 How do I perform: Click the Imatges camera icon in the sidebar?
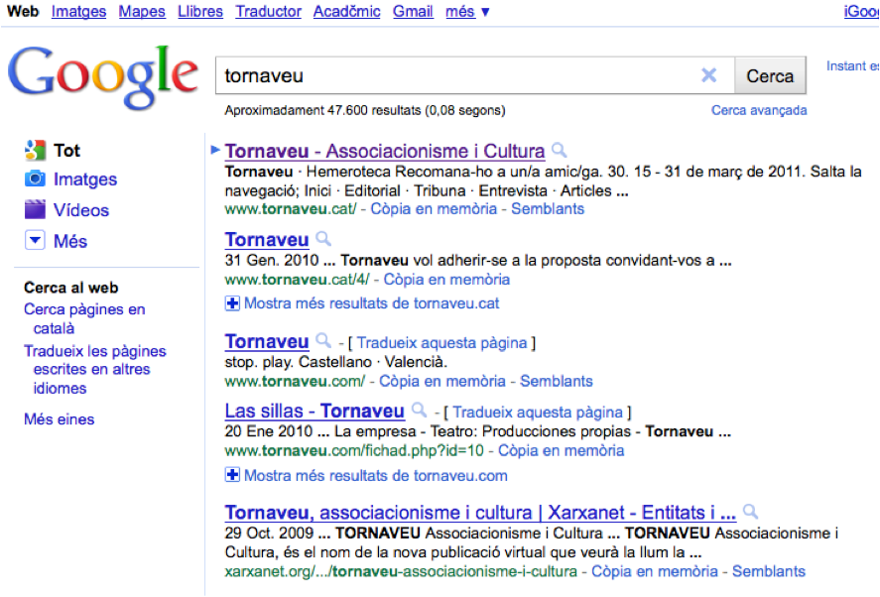click(33, 179)
